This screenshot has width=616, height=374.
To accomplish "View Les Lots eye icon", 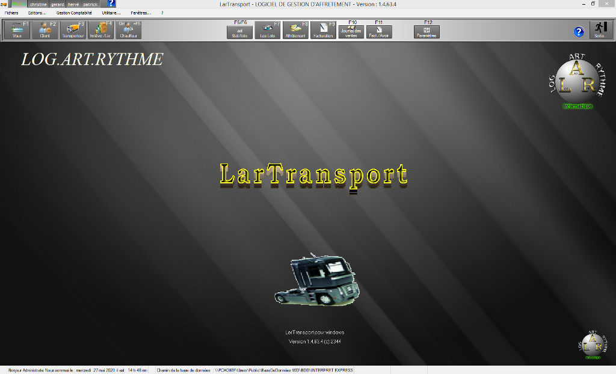I will (x=268, y=30).
